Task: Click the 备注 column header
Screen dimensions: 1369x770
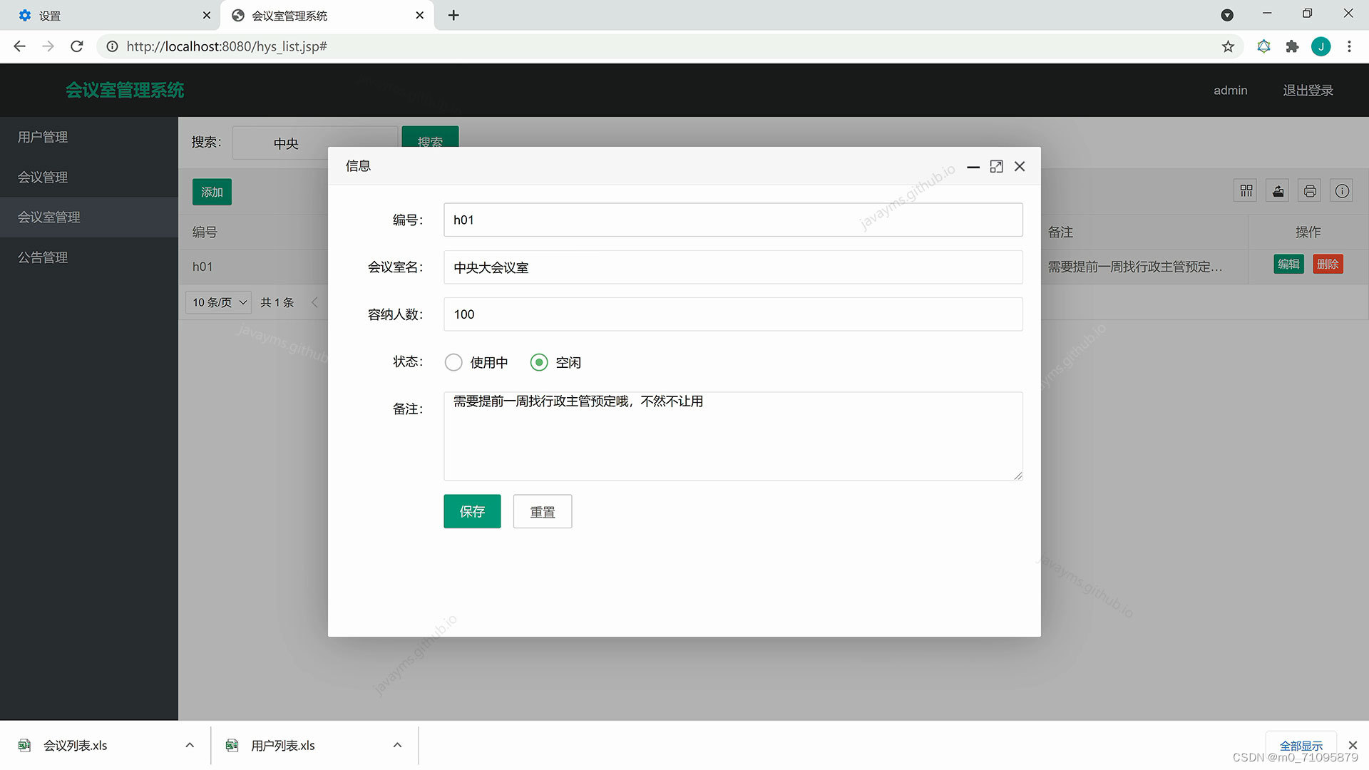Action: tap(1060, 232)
